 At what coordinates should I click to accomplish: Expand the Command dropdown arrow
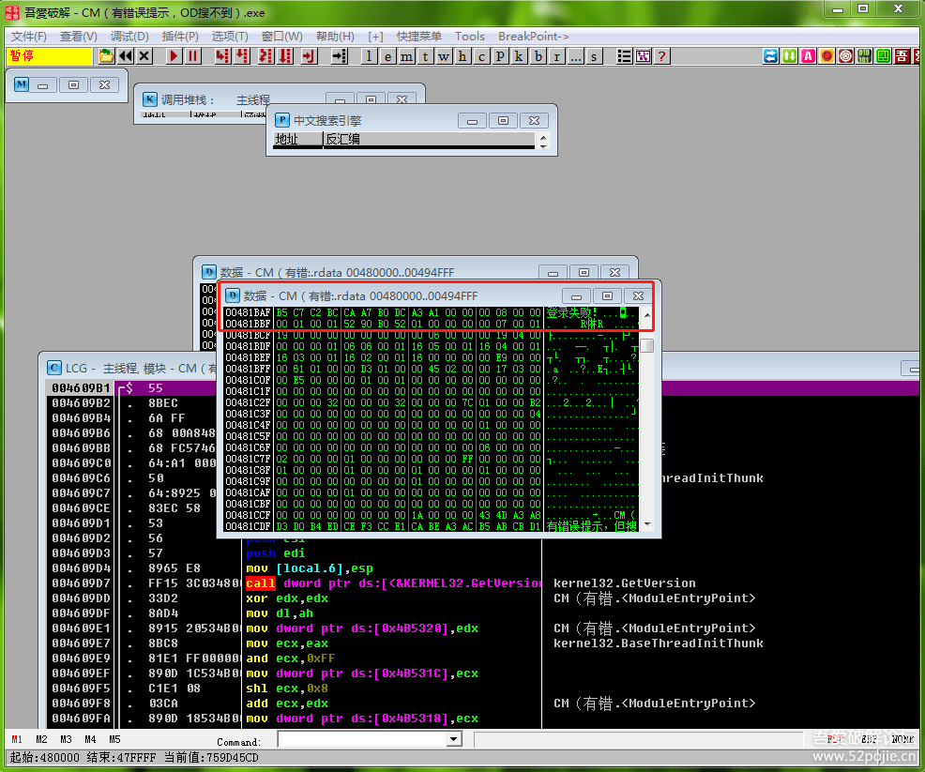pyautogui.click(x=454, y=740)
